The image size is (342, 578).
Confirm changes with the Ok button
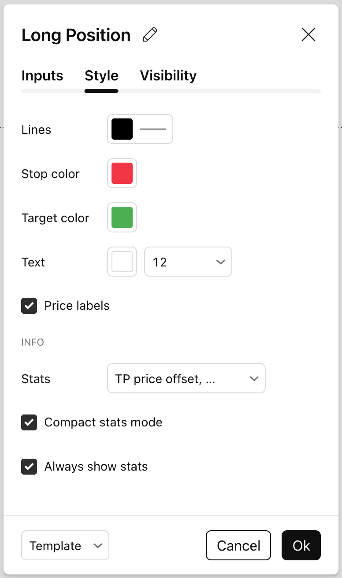(301, 545)
